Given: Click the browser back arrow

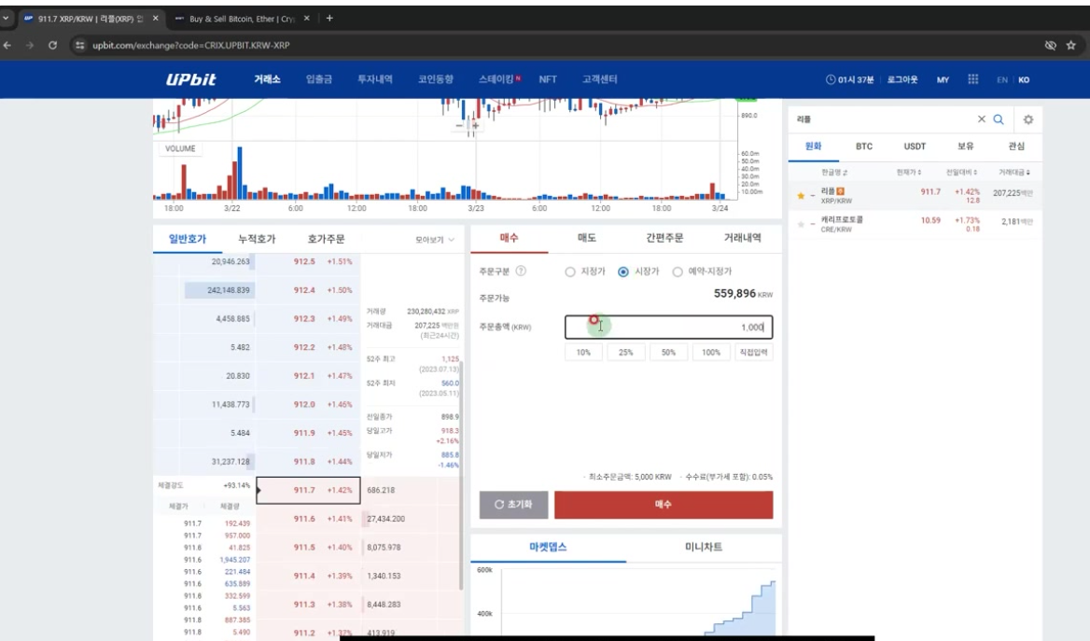Looking at the screenshot, I should pyautogui.click(x=7, y=45).
